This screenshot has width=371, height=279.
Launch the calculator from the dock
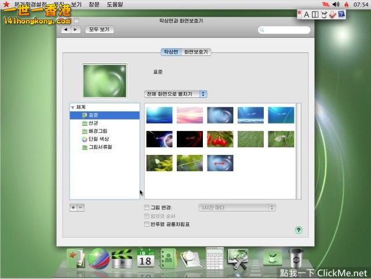214,259
